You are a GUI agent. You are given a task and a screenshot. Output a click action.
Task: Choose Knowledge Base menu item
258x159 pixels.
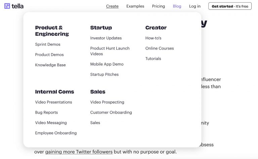click(x=50, y=65)
